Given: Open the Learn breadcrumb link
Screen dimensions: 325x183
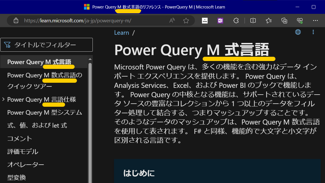Looking at the screenshot, I should click(121, 32).
